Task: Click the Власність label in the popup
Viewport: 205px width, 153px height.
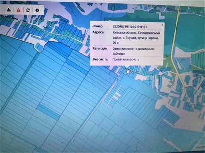Action: [100, 59]
